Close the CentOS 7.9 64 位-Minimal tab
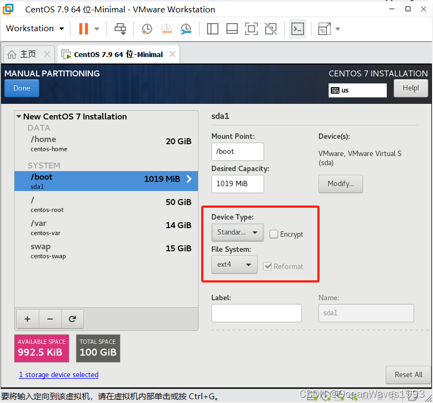The height and width of the screenshot is (403, 433). [172, 54]
